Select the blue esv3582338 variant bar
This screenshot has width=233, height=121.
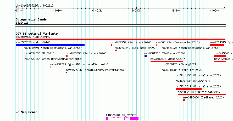coord(50,45)
